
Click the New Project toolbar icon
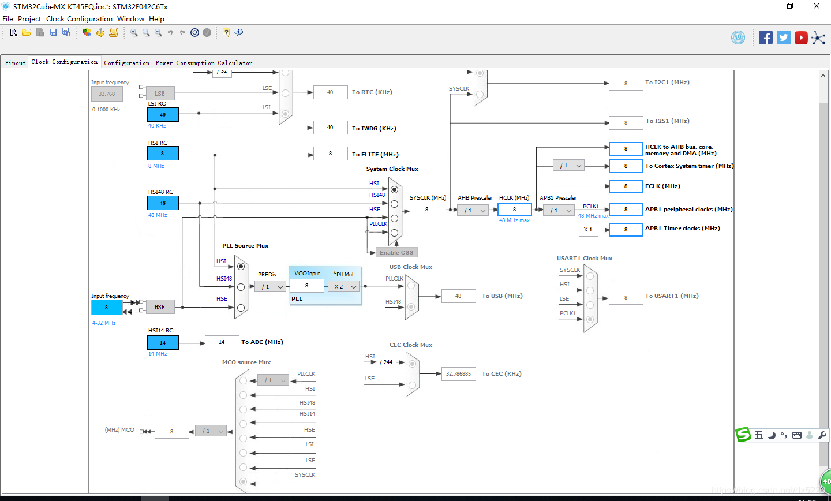pyautogui.click(x=14, y=33)
